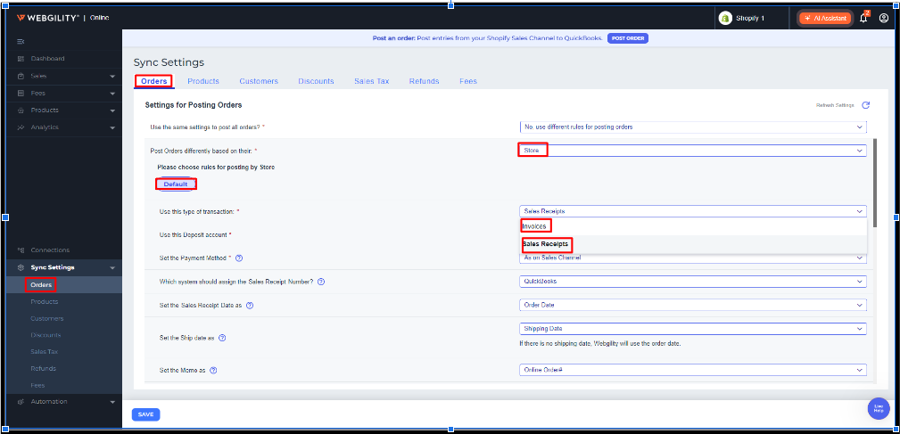Screen dimensions: 900x434
Task: Click the Sales sidebar icon
Action: click(21, 76)
